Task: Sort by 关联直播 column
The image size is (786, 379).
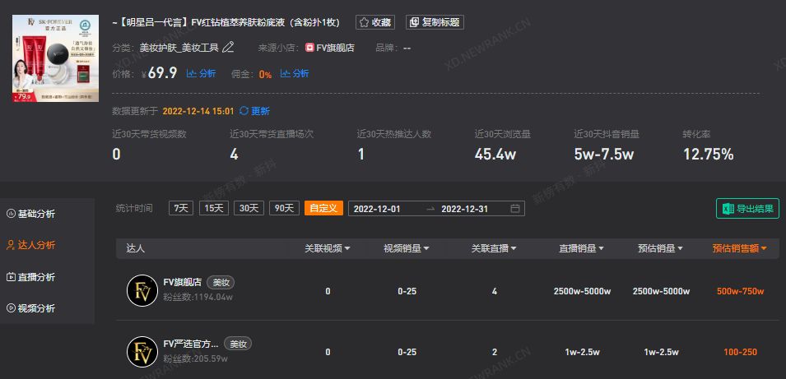Action: coord(494,248)
